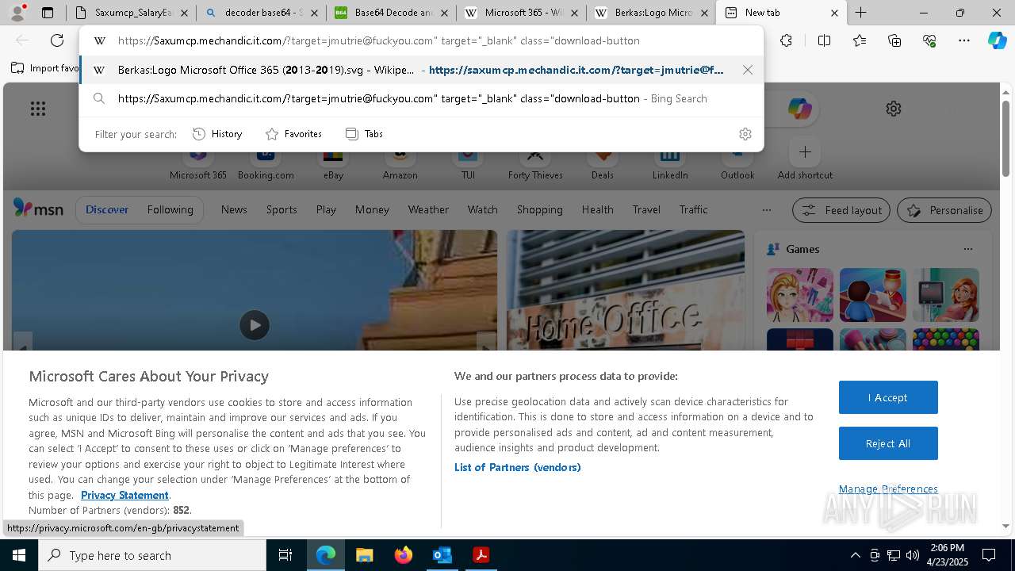Open the Money category
Screen dimensions: 1015x571
coord(372,209)
